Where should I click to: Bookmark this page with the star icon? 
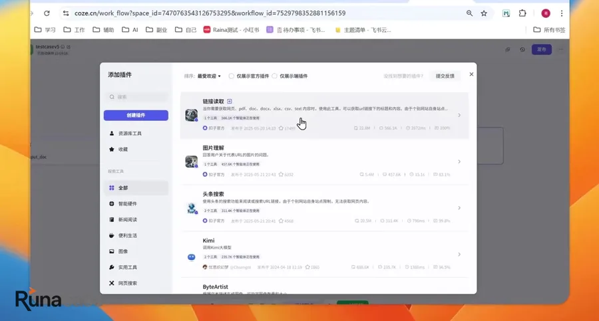coord(484,13)
